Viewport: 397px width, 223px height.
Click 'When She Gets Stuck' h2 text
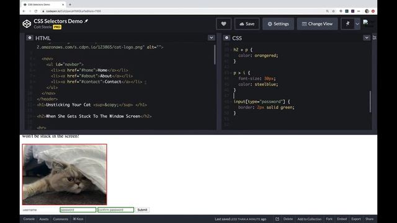coord(93,116)
